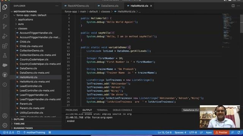The height and width of the screenshot is (136, 243).
Task: Change encoding via UTF-8 status item
Action: click(x=193, y=133)
